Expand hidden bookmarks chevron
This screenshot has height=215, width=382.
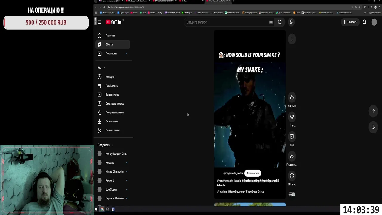pyautogui.click(x=365, y=13)
